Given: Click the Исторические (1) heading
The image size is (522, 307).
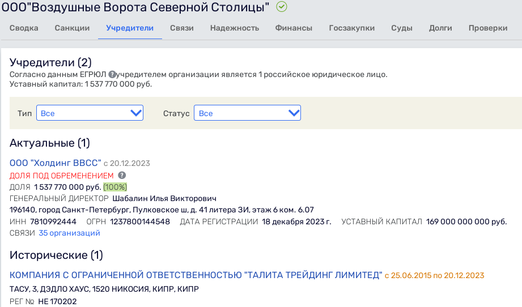Looking at the screenshot, I should pos(56,255).
